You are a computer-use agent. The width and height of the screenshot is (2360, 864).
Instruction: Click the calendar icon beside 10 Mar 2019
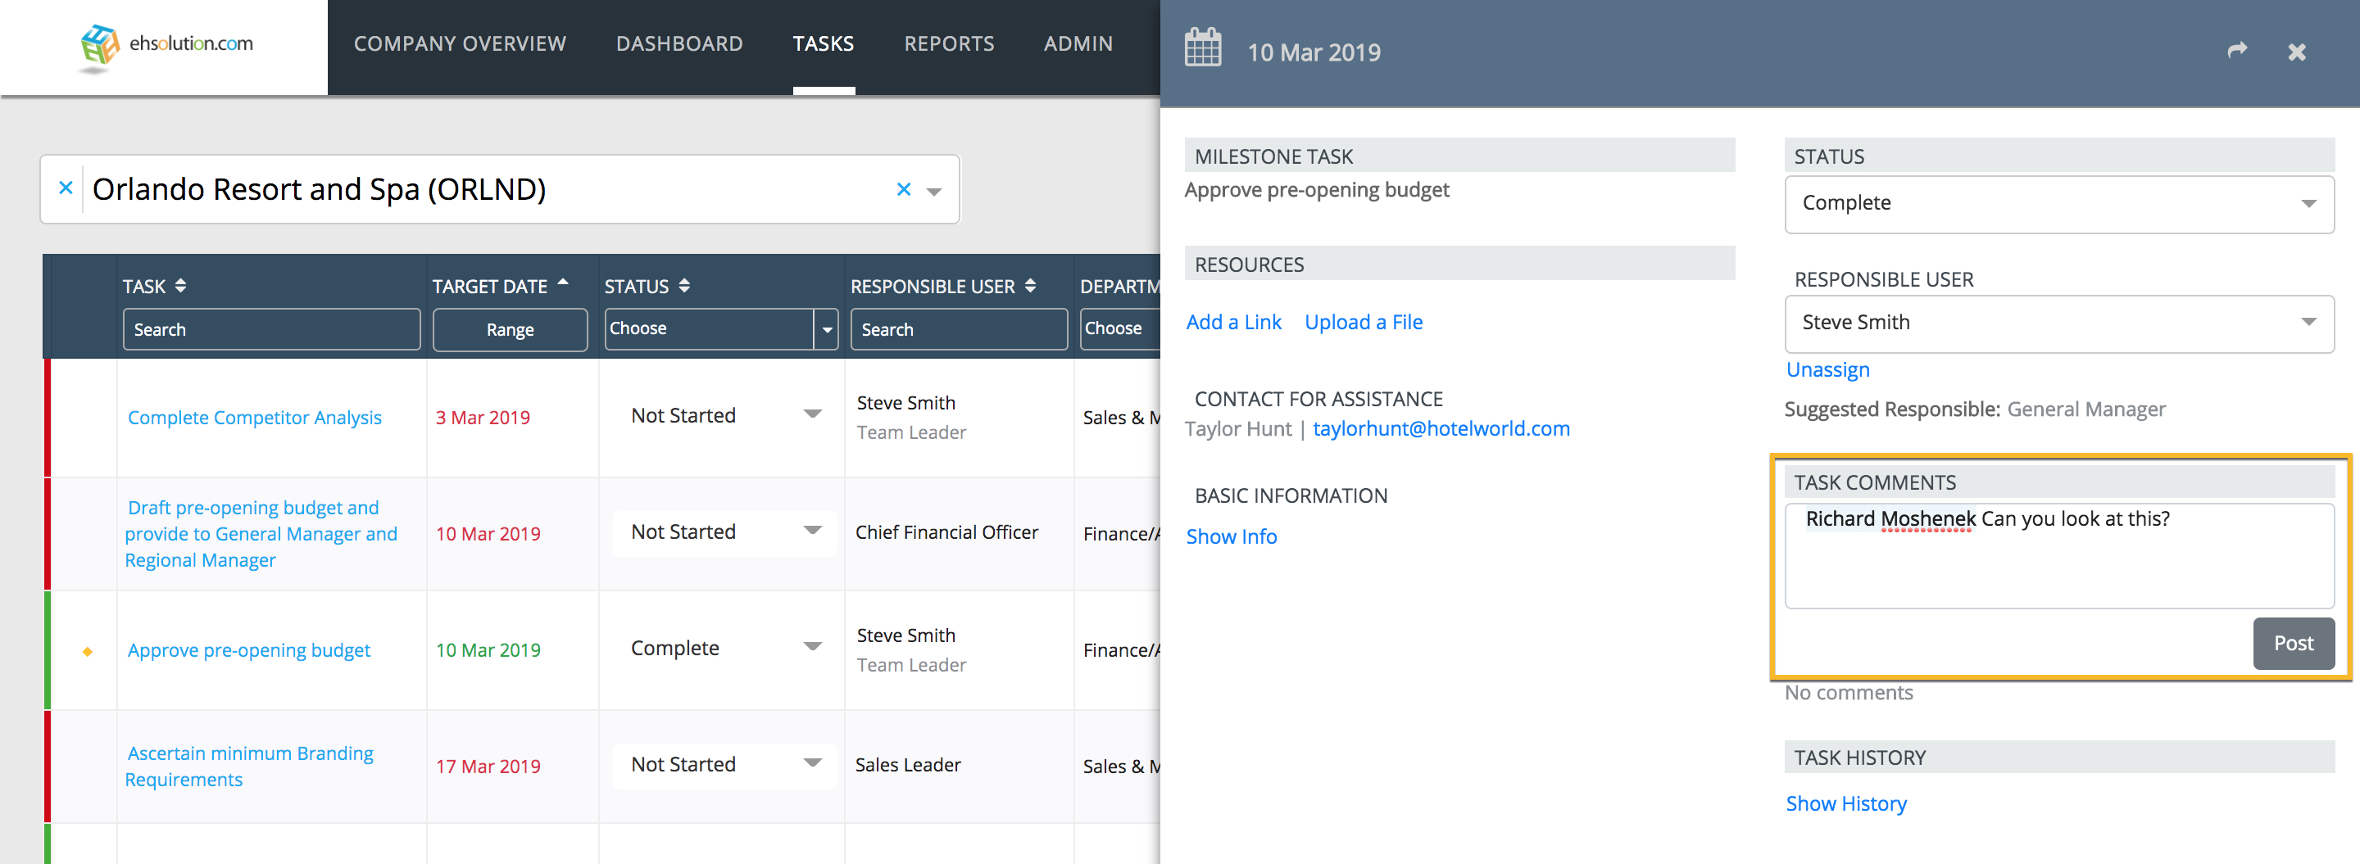tap(1203, 47)
